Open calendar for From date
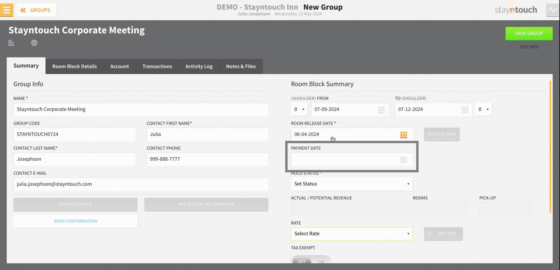Image resolution: width=560 pixels, height=270 pixels. [x=381, y=110]
